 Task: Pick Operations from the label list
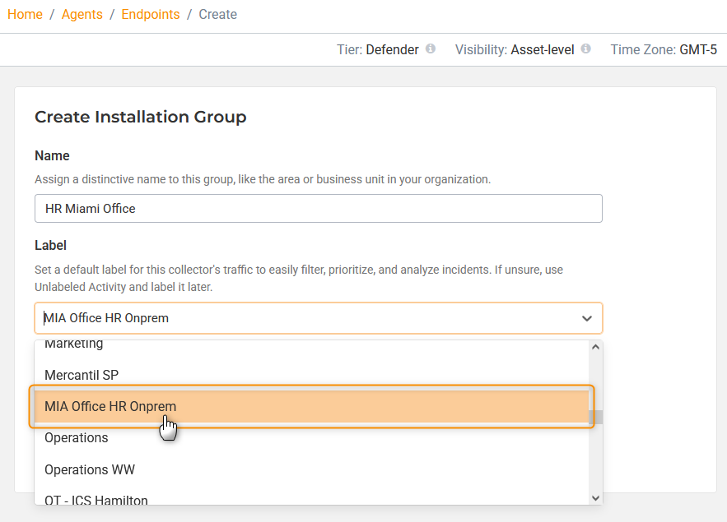77,438
